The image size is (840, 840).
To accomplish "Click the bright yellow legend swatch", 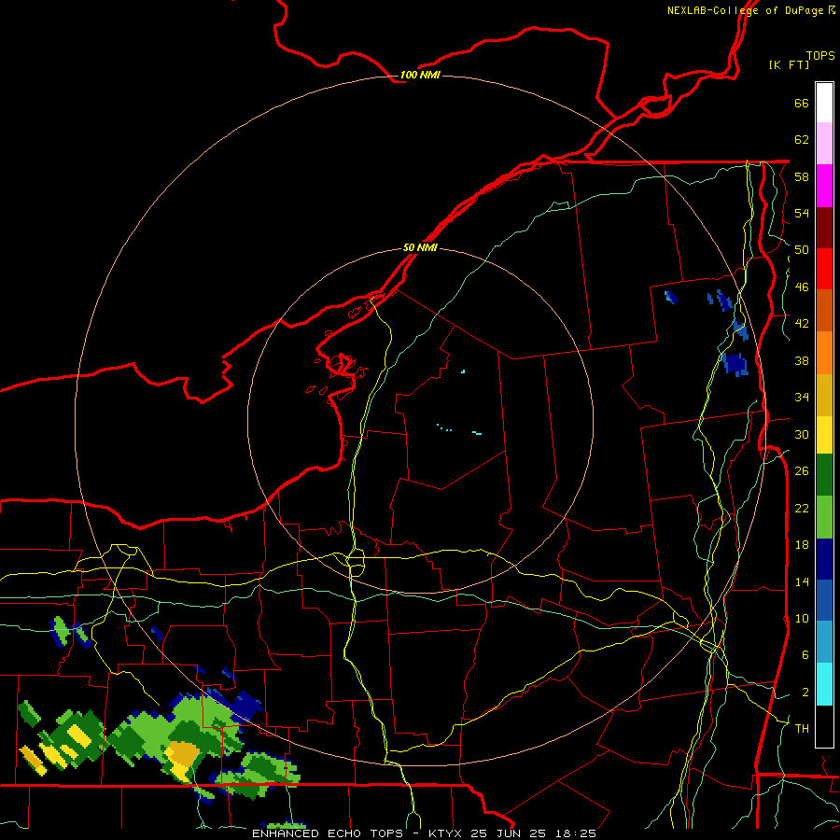I will point(824,435).
